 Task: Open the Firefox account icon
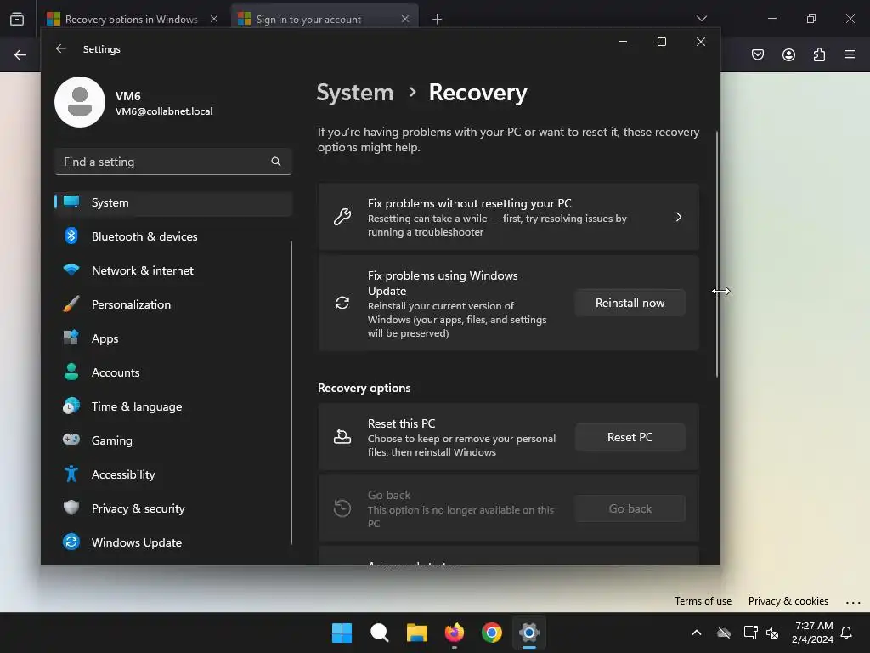point(788,54)
